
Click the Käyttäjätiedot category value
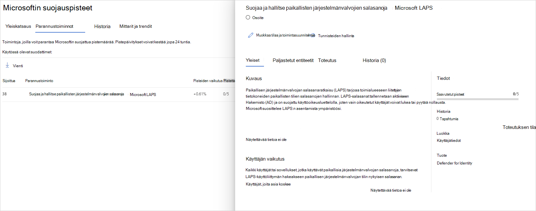tap(449, 141)
